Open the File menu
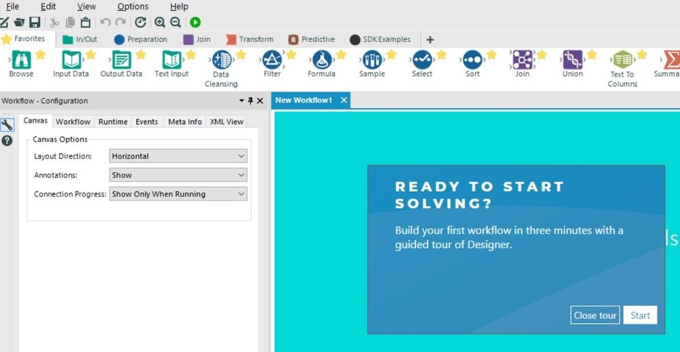Viewport: 680px width, 352px height. [12, 7]
